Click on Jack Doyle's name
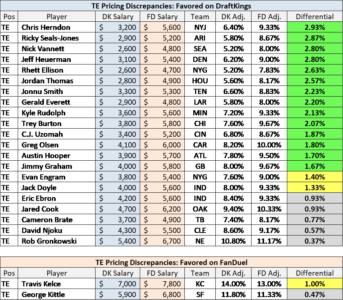 (x=39, y=188)
